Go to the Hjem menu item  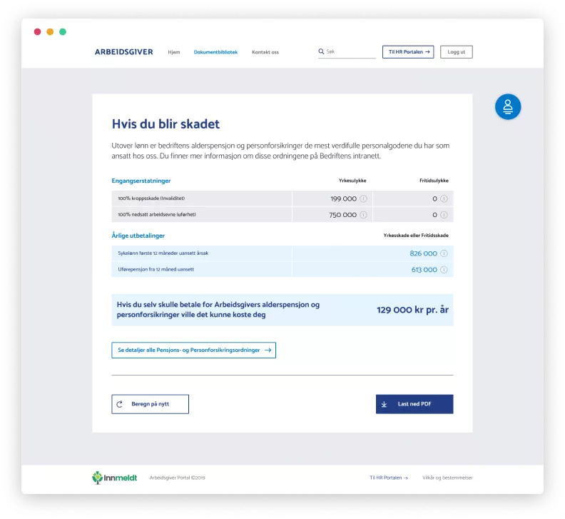[173, 52]
